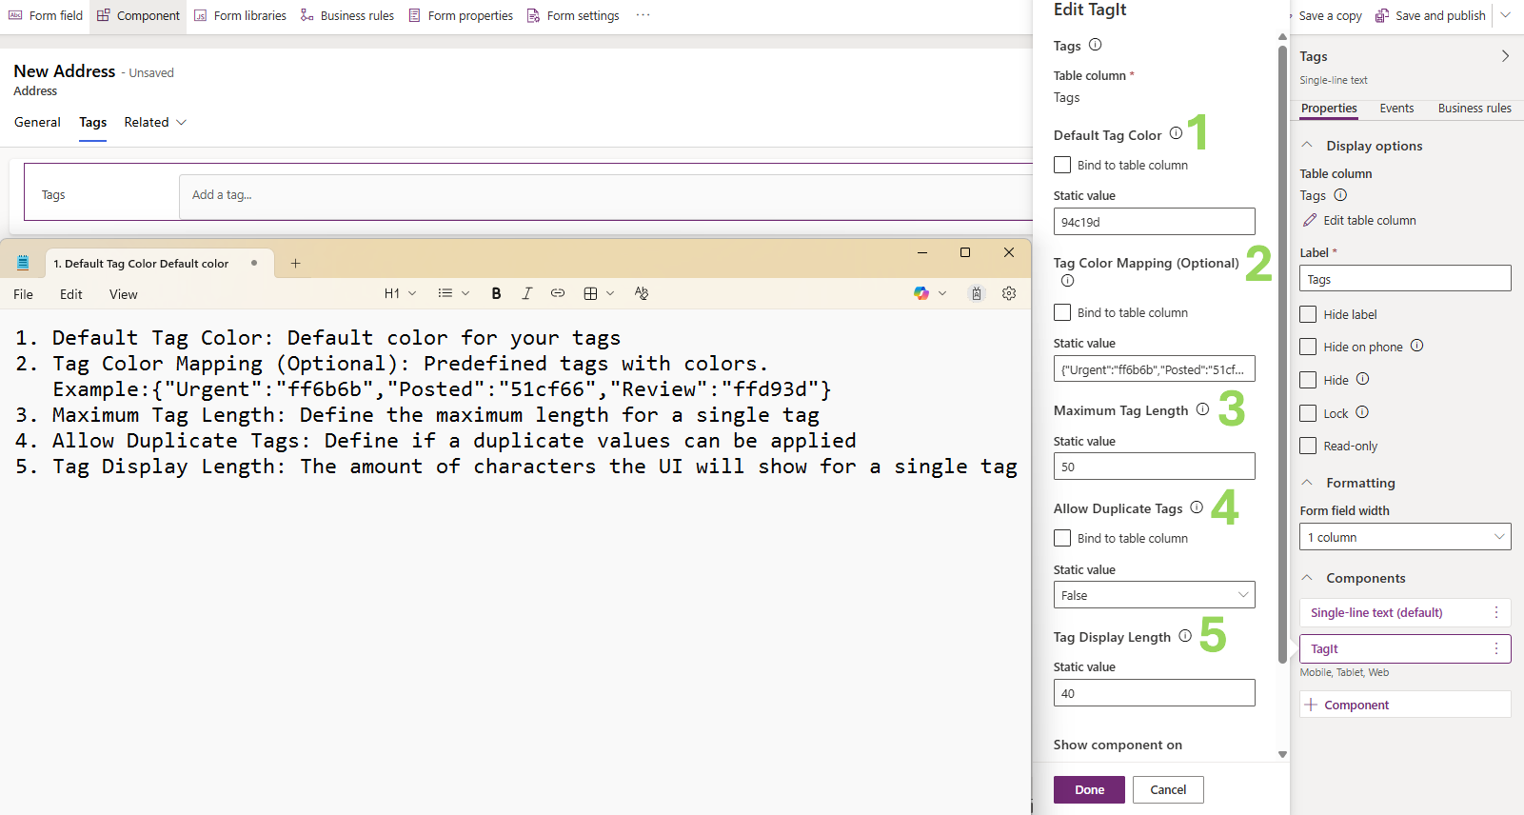
Task: Click the Default Tag Color static value field
Action: coord(1154,222)
